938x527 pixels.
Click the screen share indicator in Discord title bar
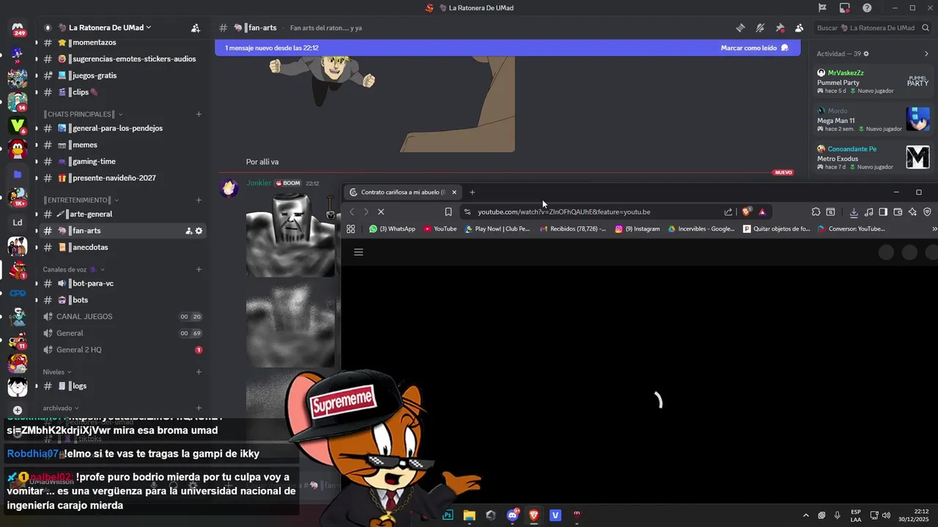(x=844, y=8)
